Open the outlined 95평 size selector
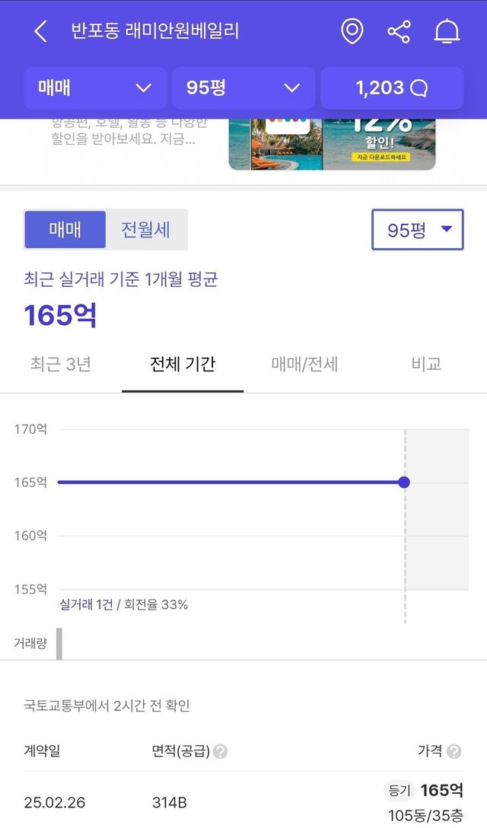Viewport: 487px width, 828px height. (x=417, y=230)
